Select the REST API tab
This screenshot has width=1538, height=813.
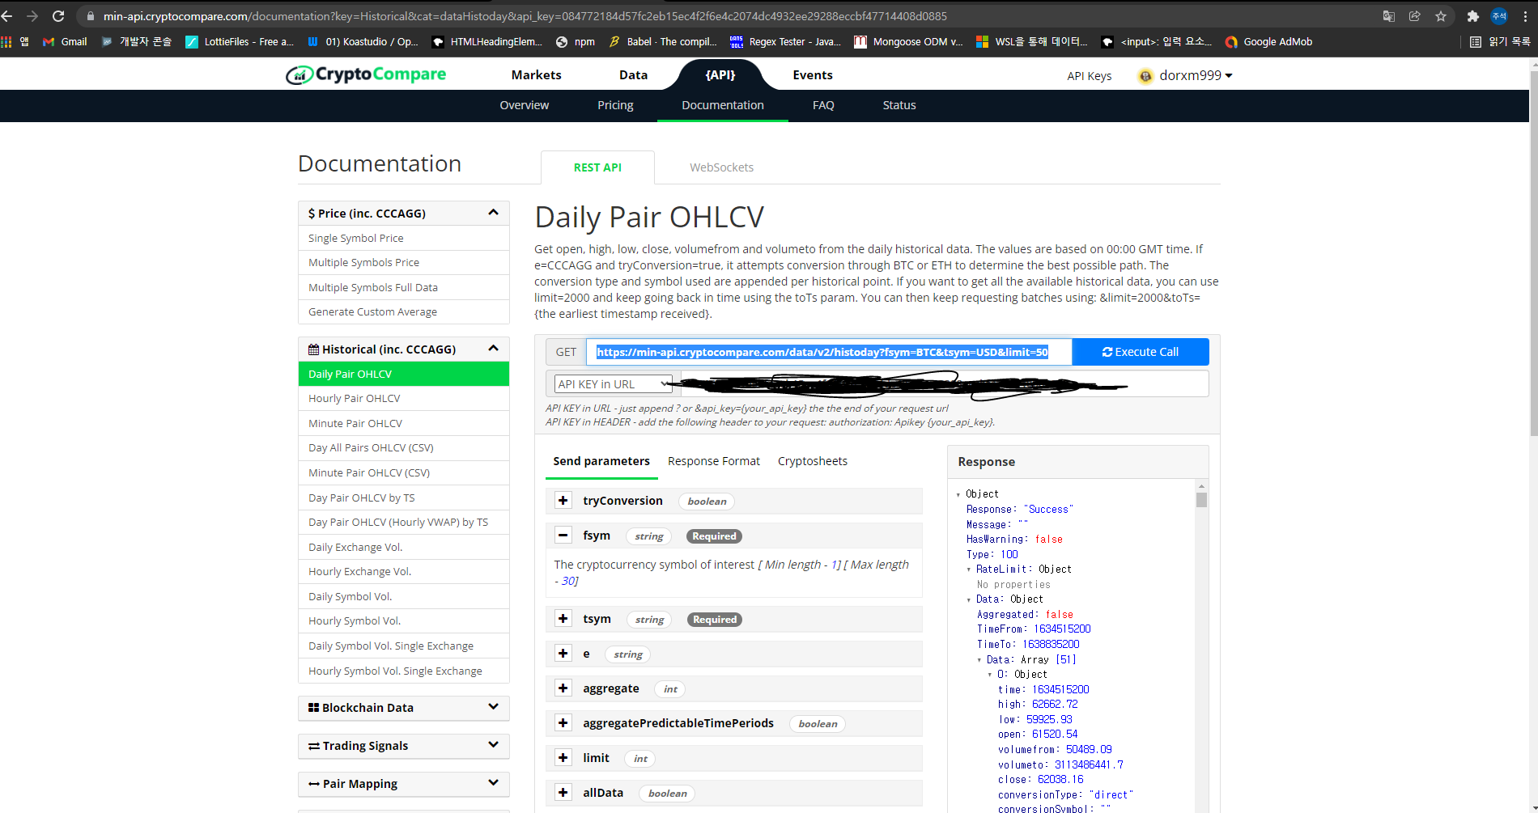click(597, 167)
